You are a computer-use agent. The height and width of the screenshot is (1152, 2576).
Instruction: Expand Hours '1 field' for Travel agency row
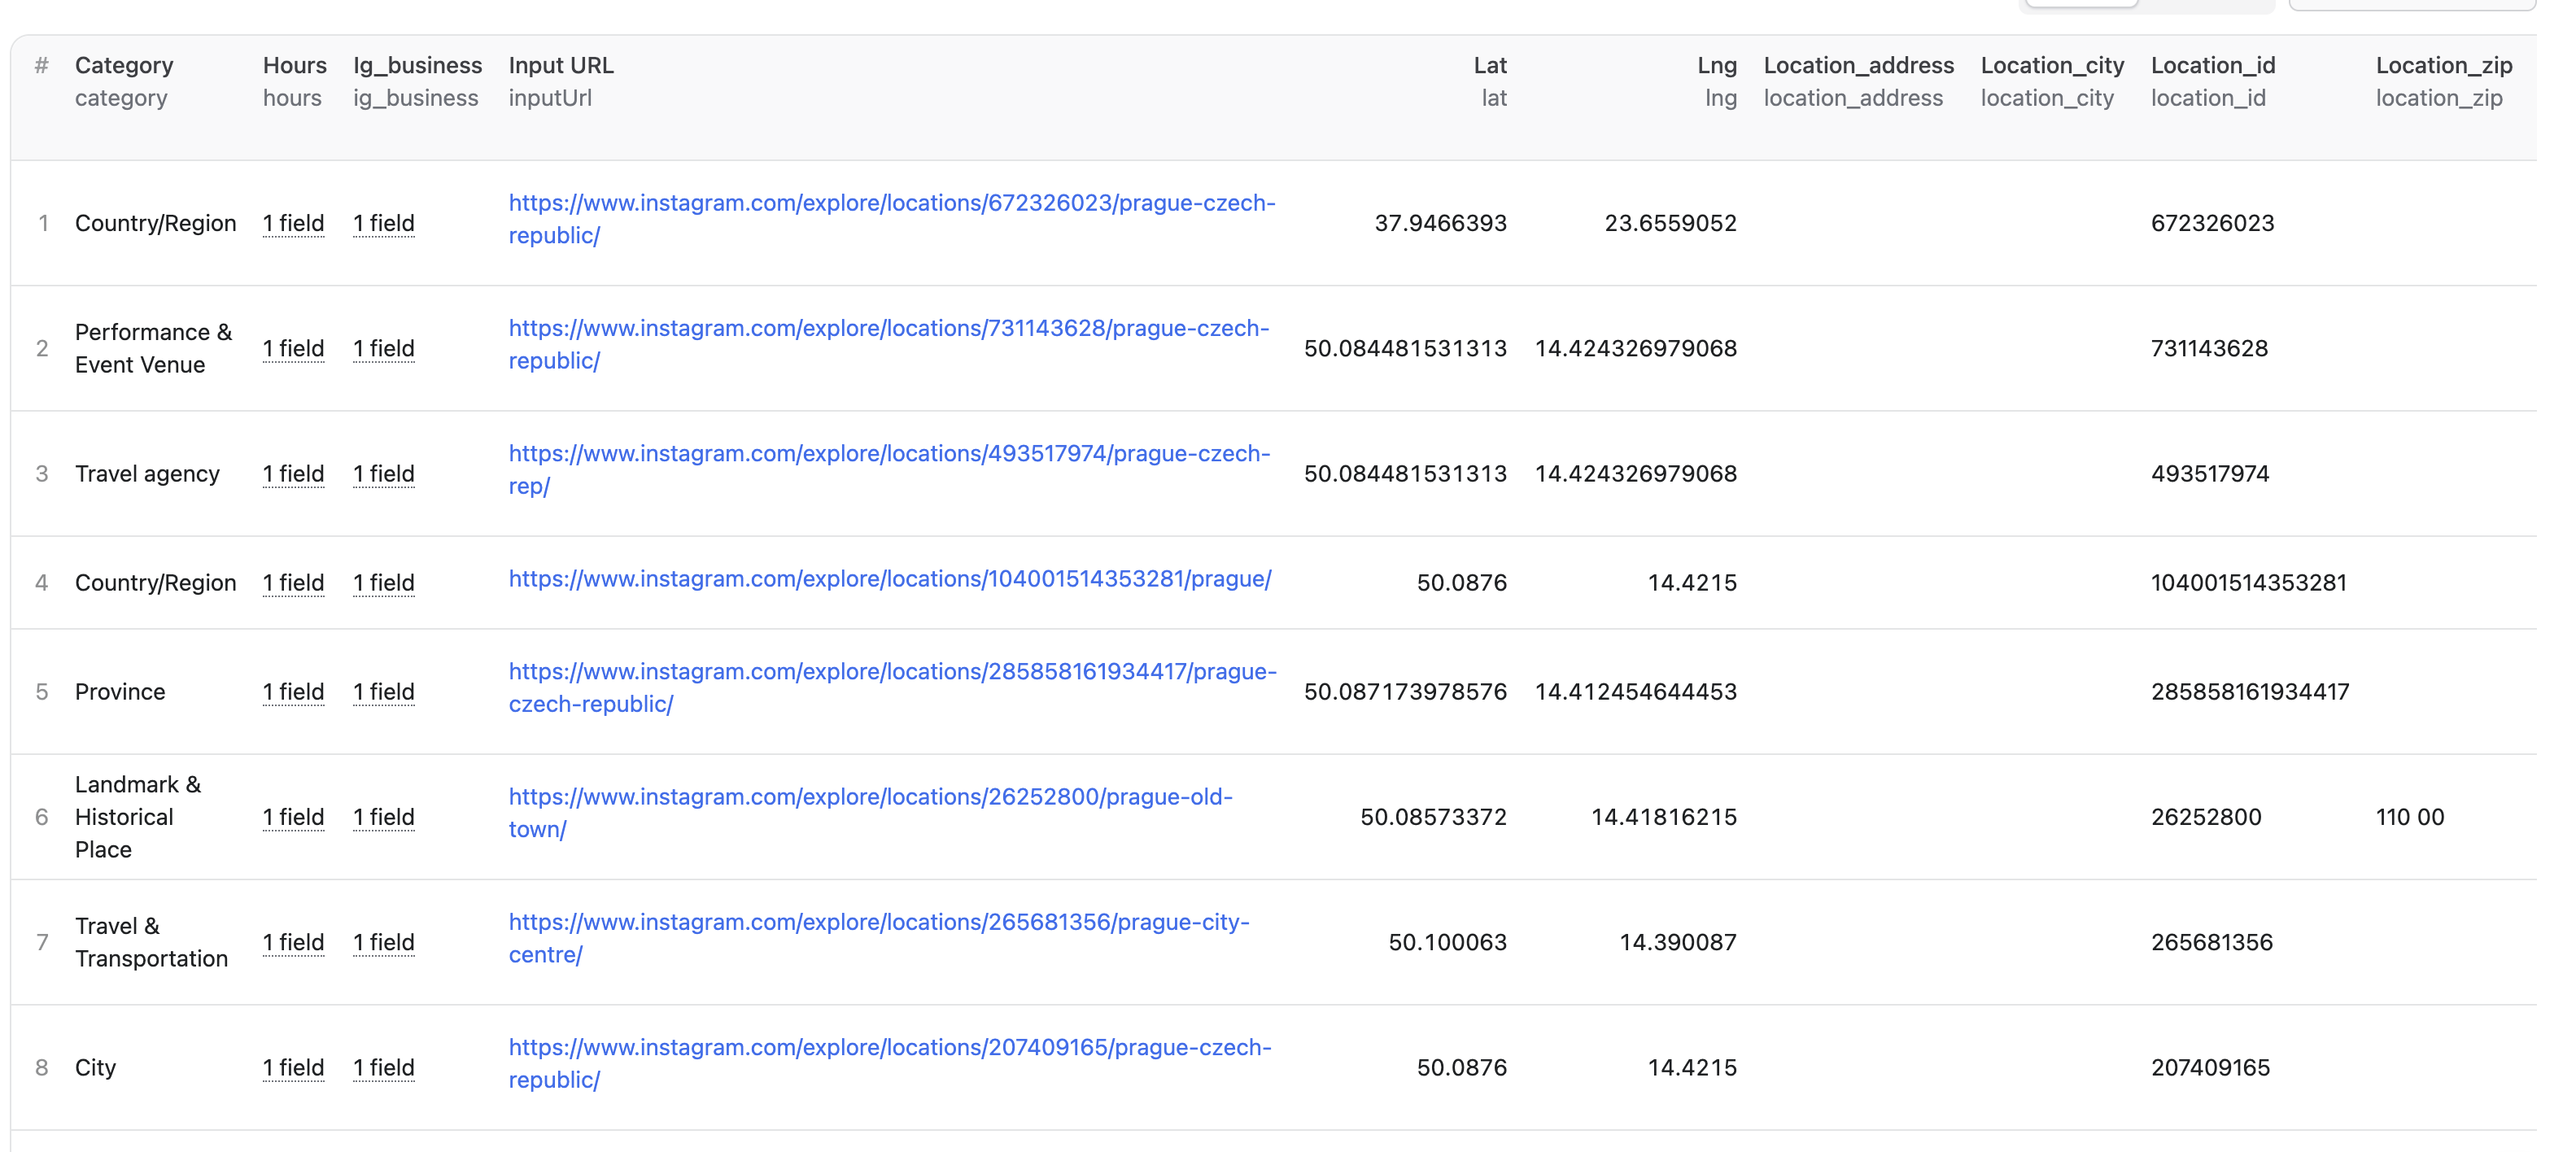(293, 474)
